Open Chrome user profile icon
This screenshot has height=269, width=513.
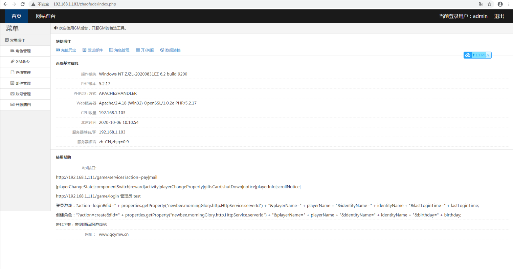coord(500,4)
